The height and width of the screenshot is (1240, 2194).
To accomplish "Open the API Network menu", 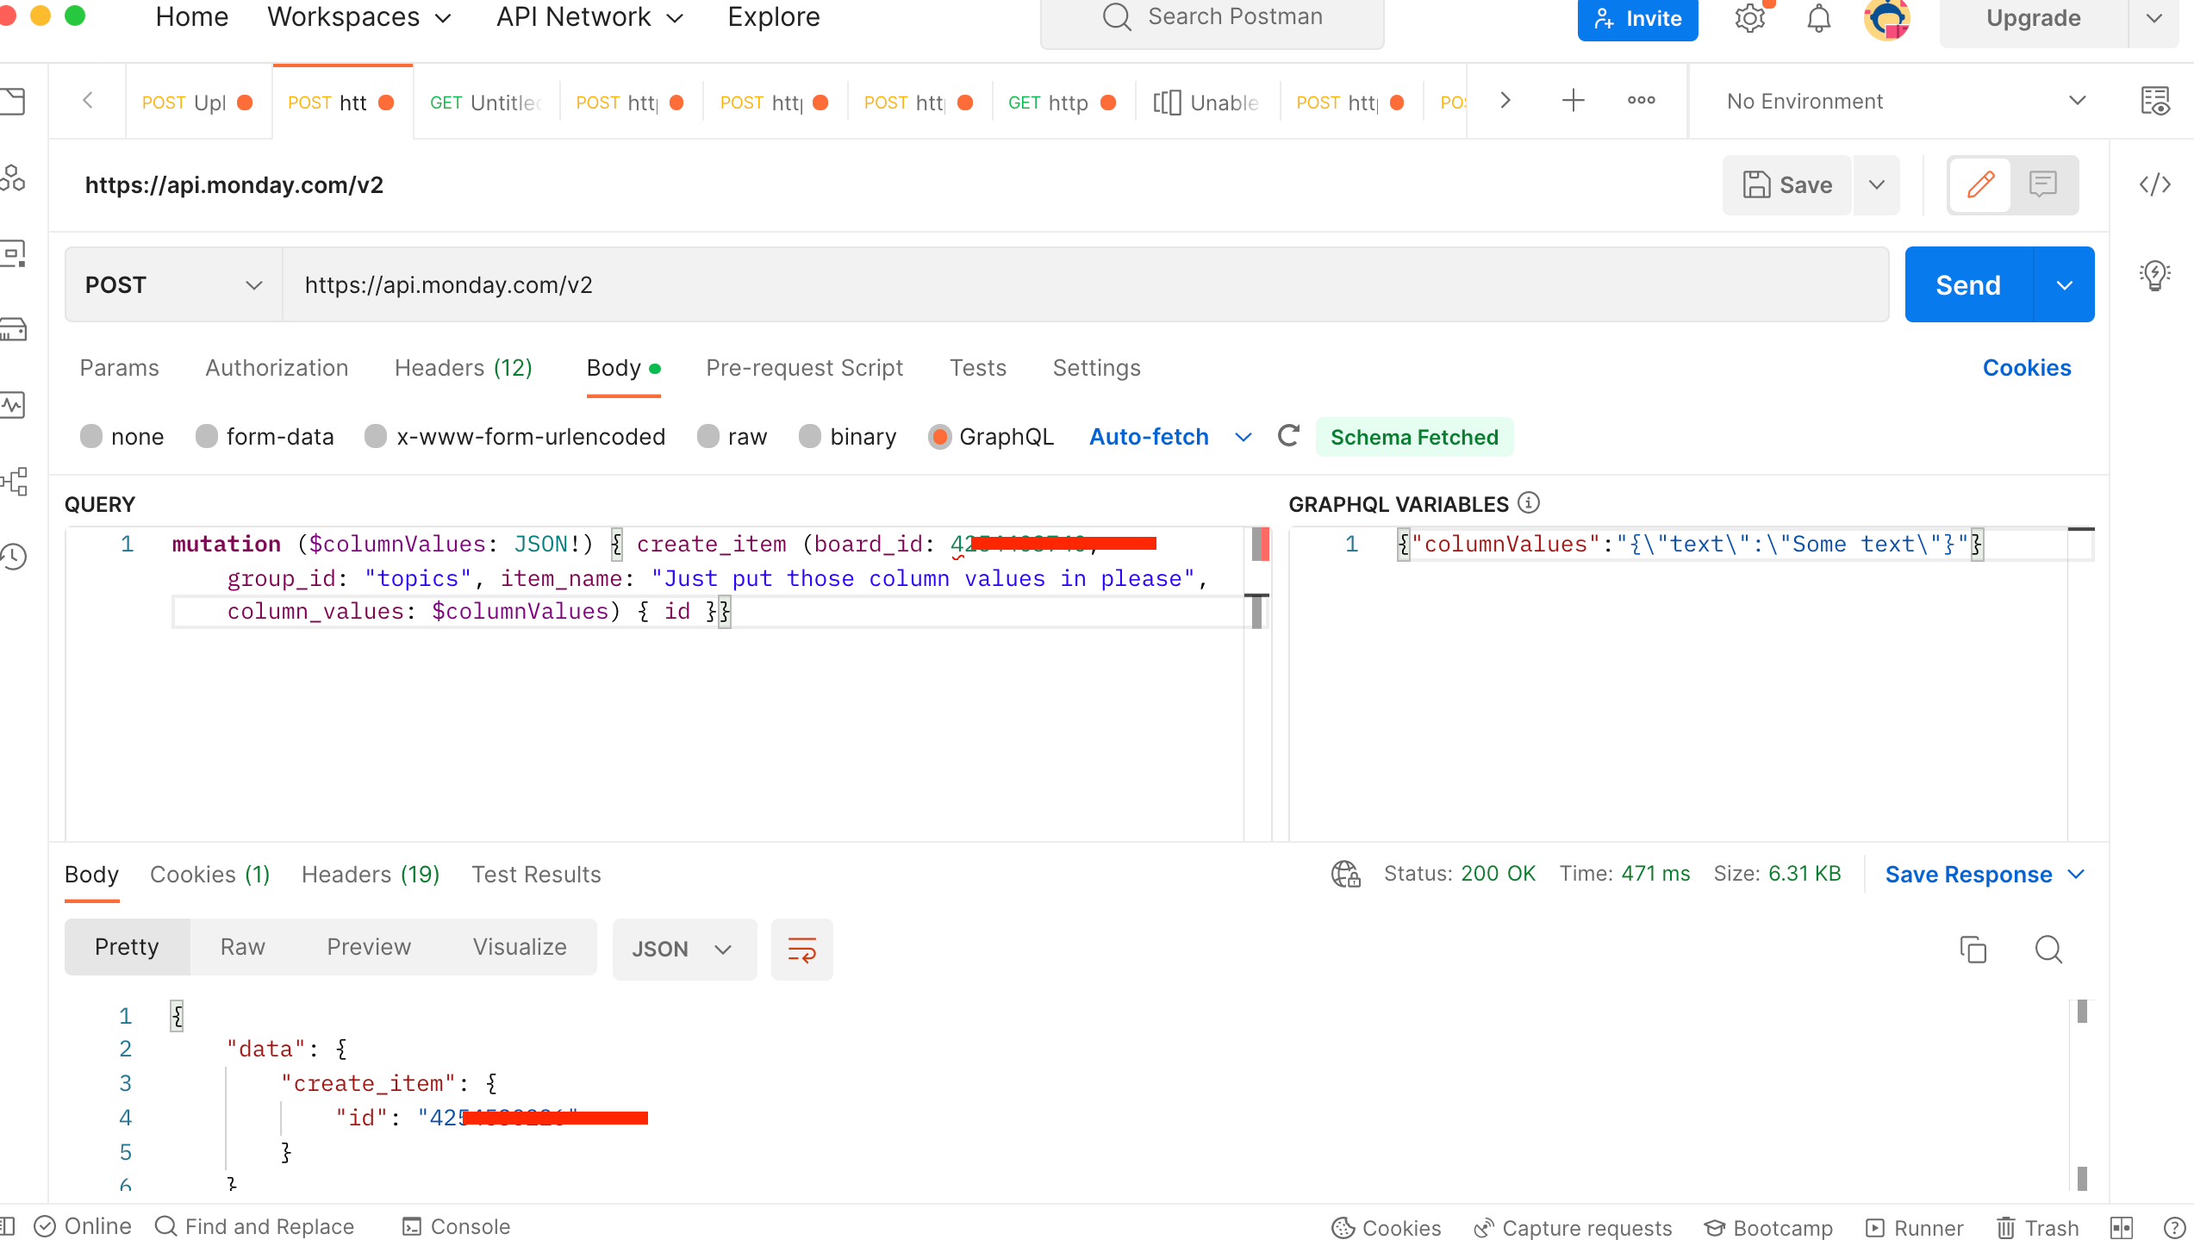I will [x=590, y=17].
